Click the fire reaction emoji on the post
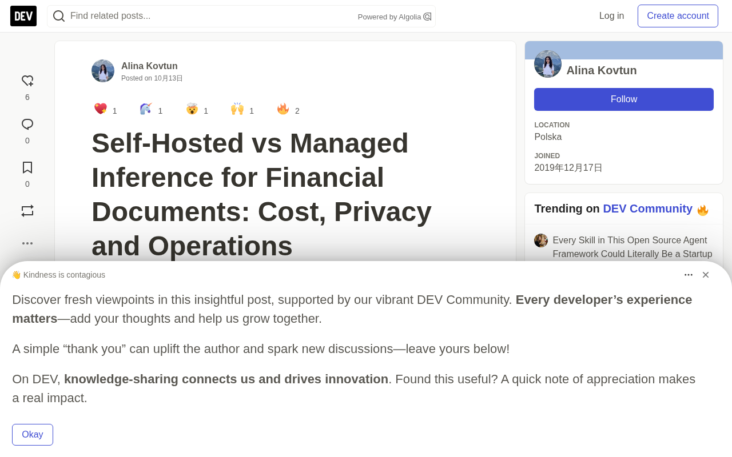 pos(283,109)
